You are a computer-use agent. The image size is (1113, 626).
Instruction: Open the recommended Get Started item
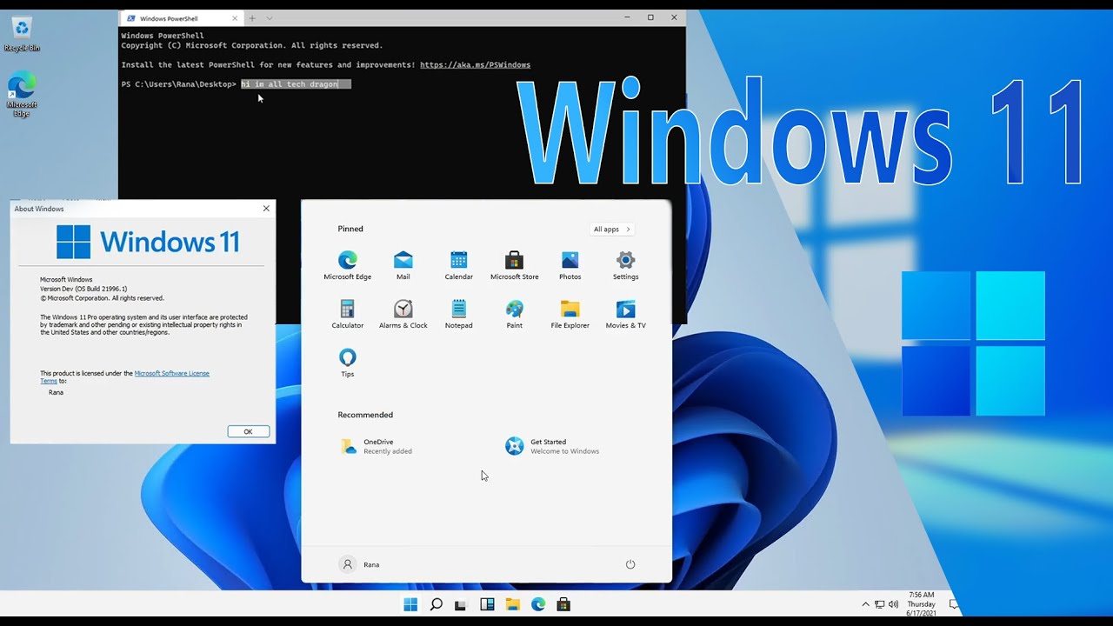[552, 446]
